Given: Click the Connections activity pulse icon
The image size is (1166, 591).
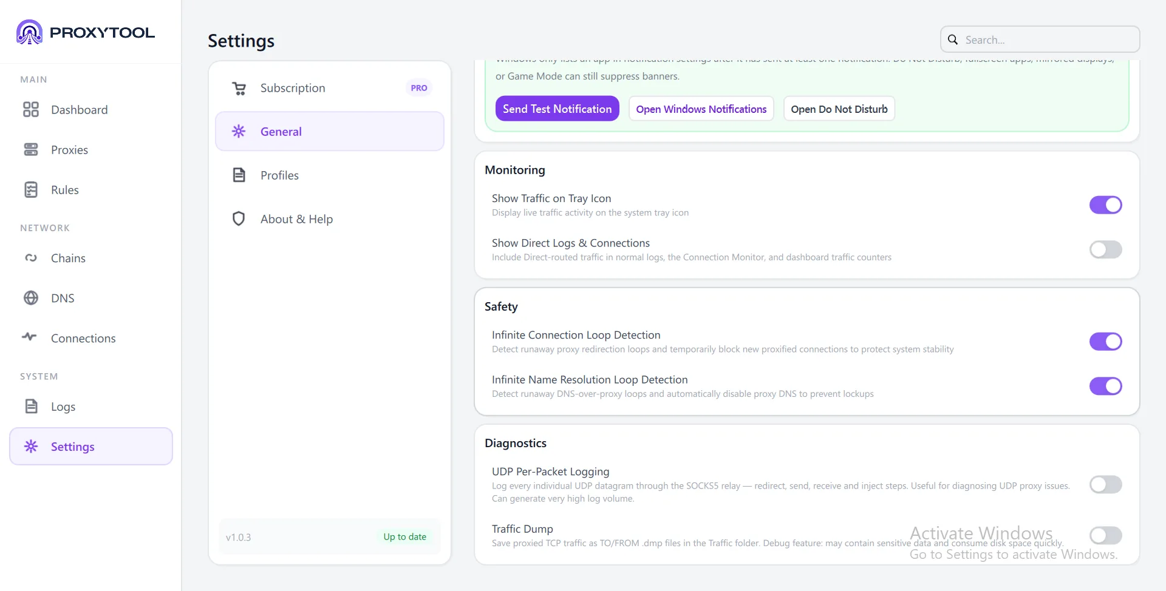Looking at the screenshot, I should click(29, 337).
